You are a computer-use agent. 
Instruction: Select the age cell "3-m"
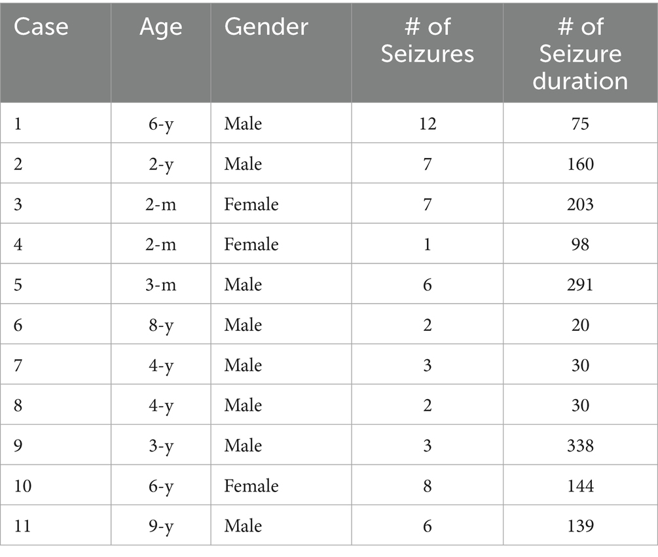pyautogui.click(x=160, y=284)
